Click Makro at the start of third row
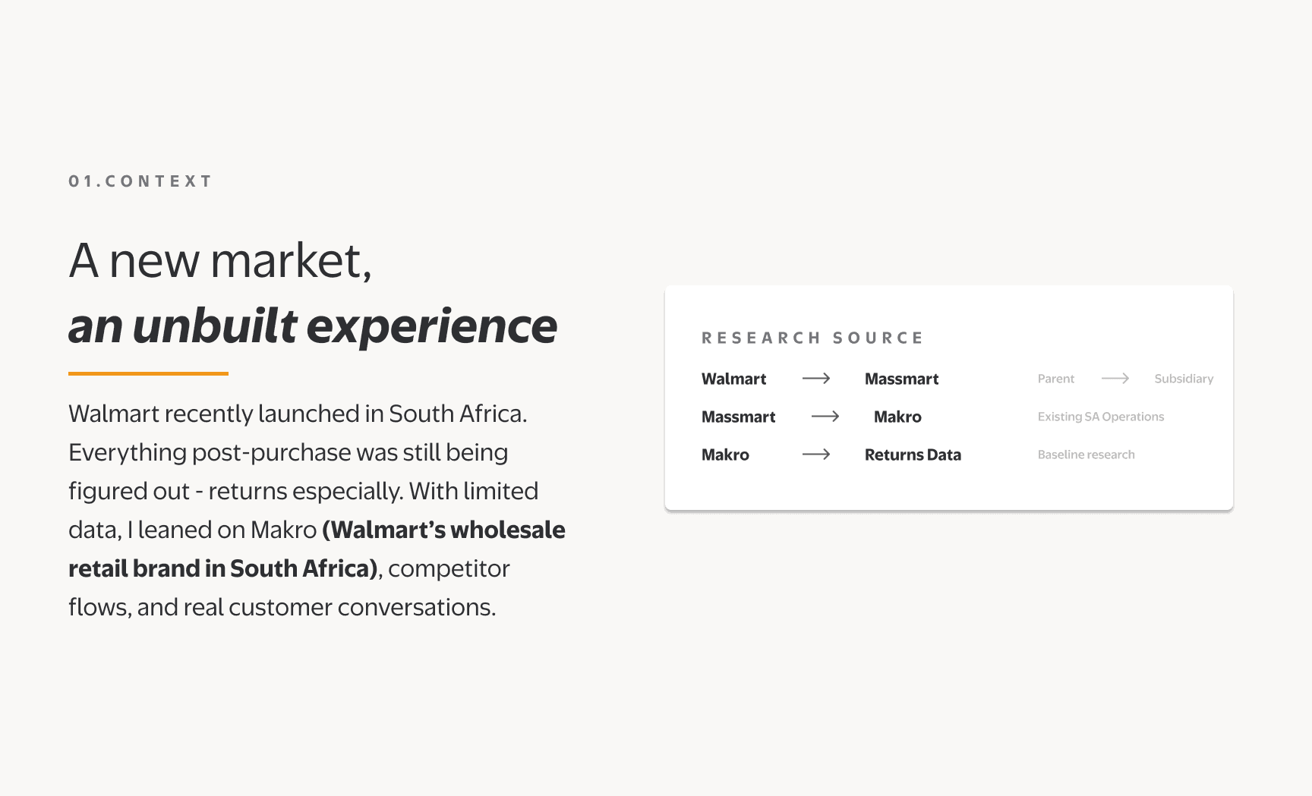 [x=725, y=455]
